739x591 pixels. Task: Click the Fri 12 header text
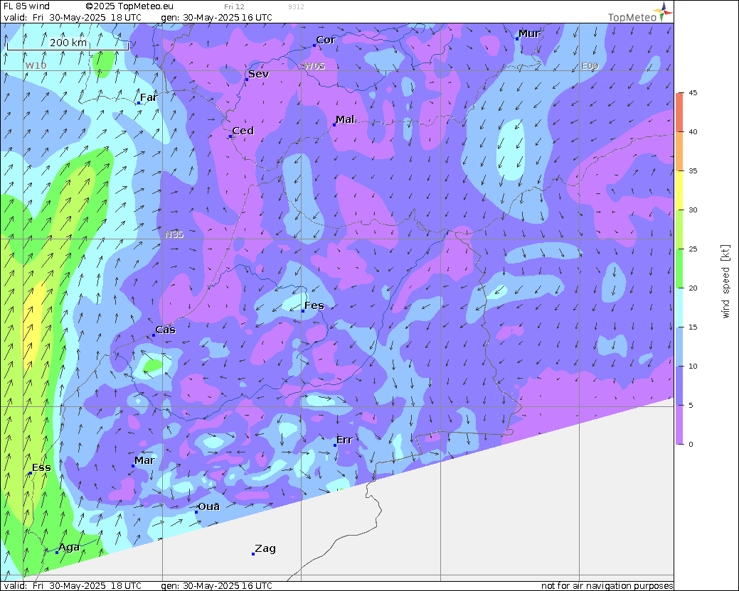coord(234,6)
